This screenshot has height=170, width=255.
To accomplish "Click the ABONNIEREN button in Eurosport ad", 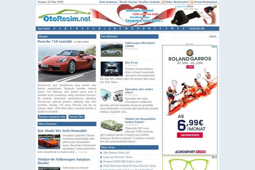I will tap(190, 135).
